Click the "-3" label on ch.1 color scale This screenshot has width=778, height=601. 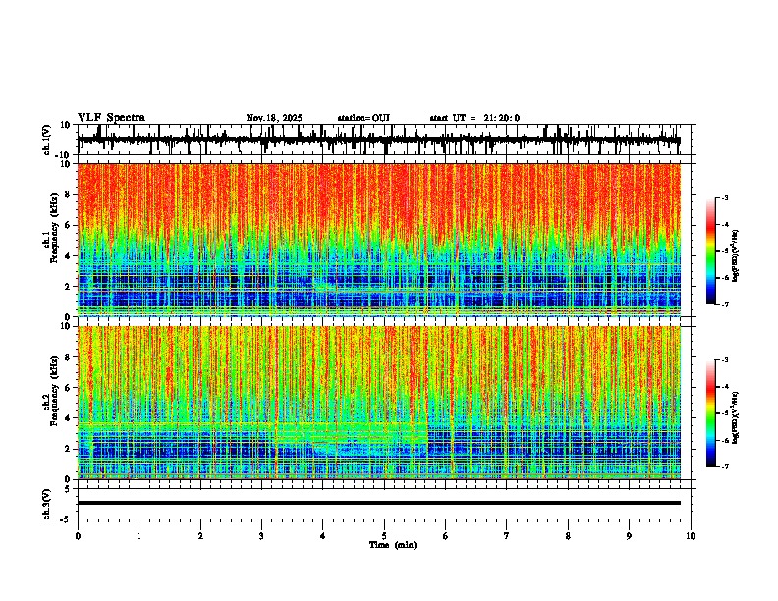coord(725,197)
